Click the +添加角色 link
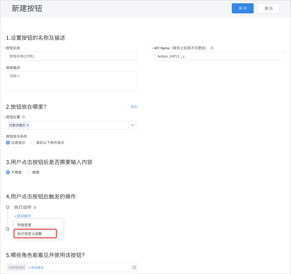This screenshot has height=274, width=291. [x=36, y=267]
